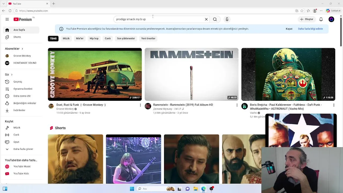Open File Explorer from the taskbar
The width and height of the screenshot is (343, 193).
(x=196, y=189)
